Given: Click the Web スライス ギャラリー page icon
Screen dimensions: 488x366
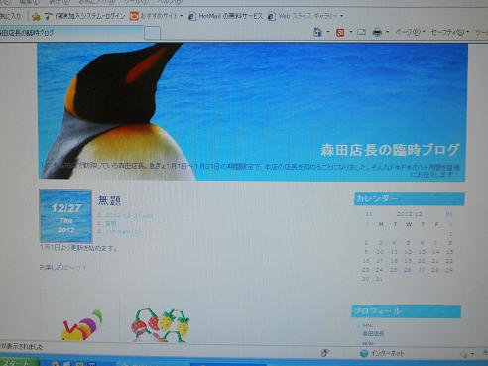Looking at the screenshot, I should 271,16.
